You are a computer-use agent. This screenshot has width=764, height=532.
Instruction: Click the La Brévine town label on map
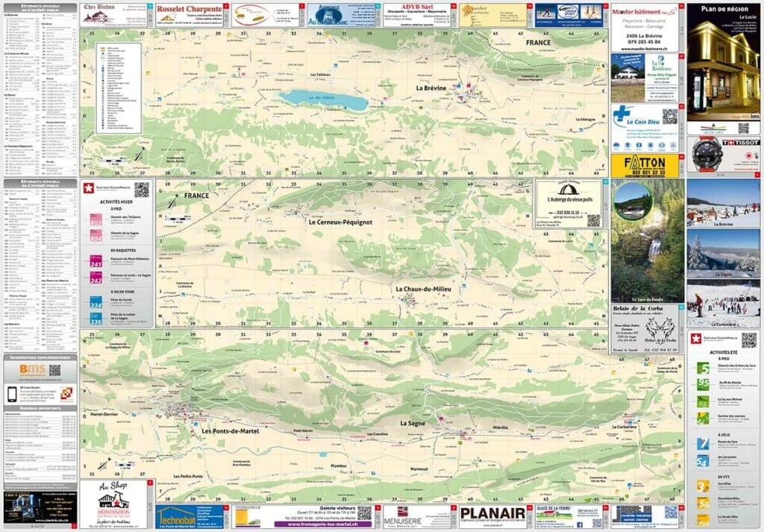[430, 88]
